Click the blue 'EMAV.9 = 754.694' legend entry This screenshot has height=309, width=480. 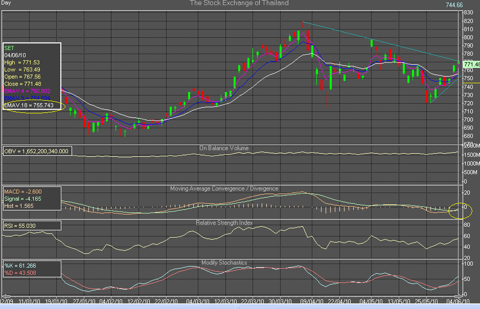(x=27, y=98)
